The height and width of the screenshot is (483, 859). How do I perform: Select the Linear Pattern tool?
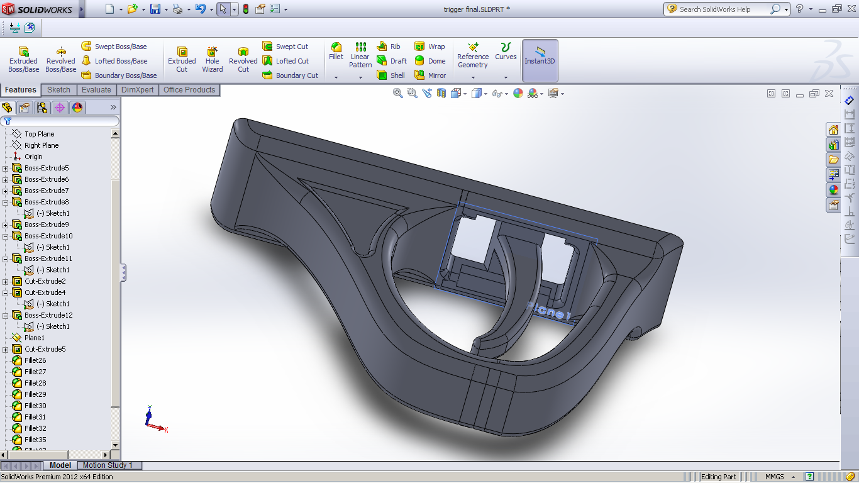(360, 55)
